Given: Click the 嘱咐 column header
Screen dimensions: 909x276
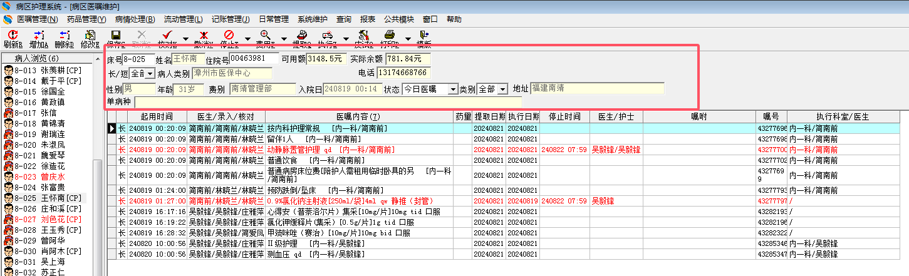Looking at the screenshot, I should click(x=699, y=117).
